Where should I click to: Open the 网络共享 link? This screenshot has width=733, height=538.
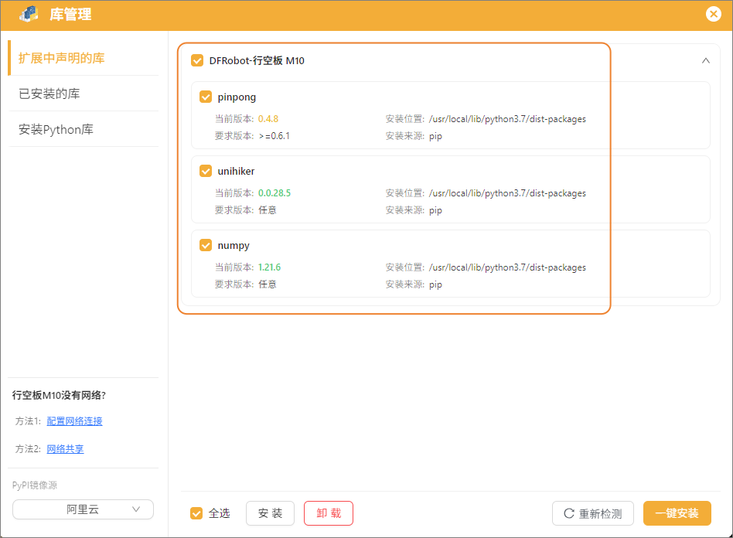tap(65, 449)
